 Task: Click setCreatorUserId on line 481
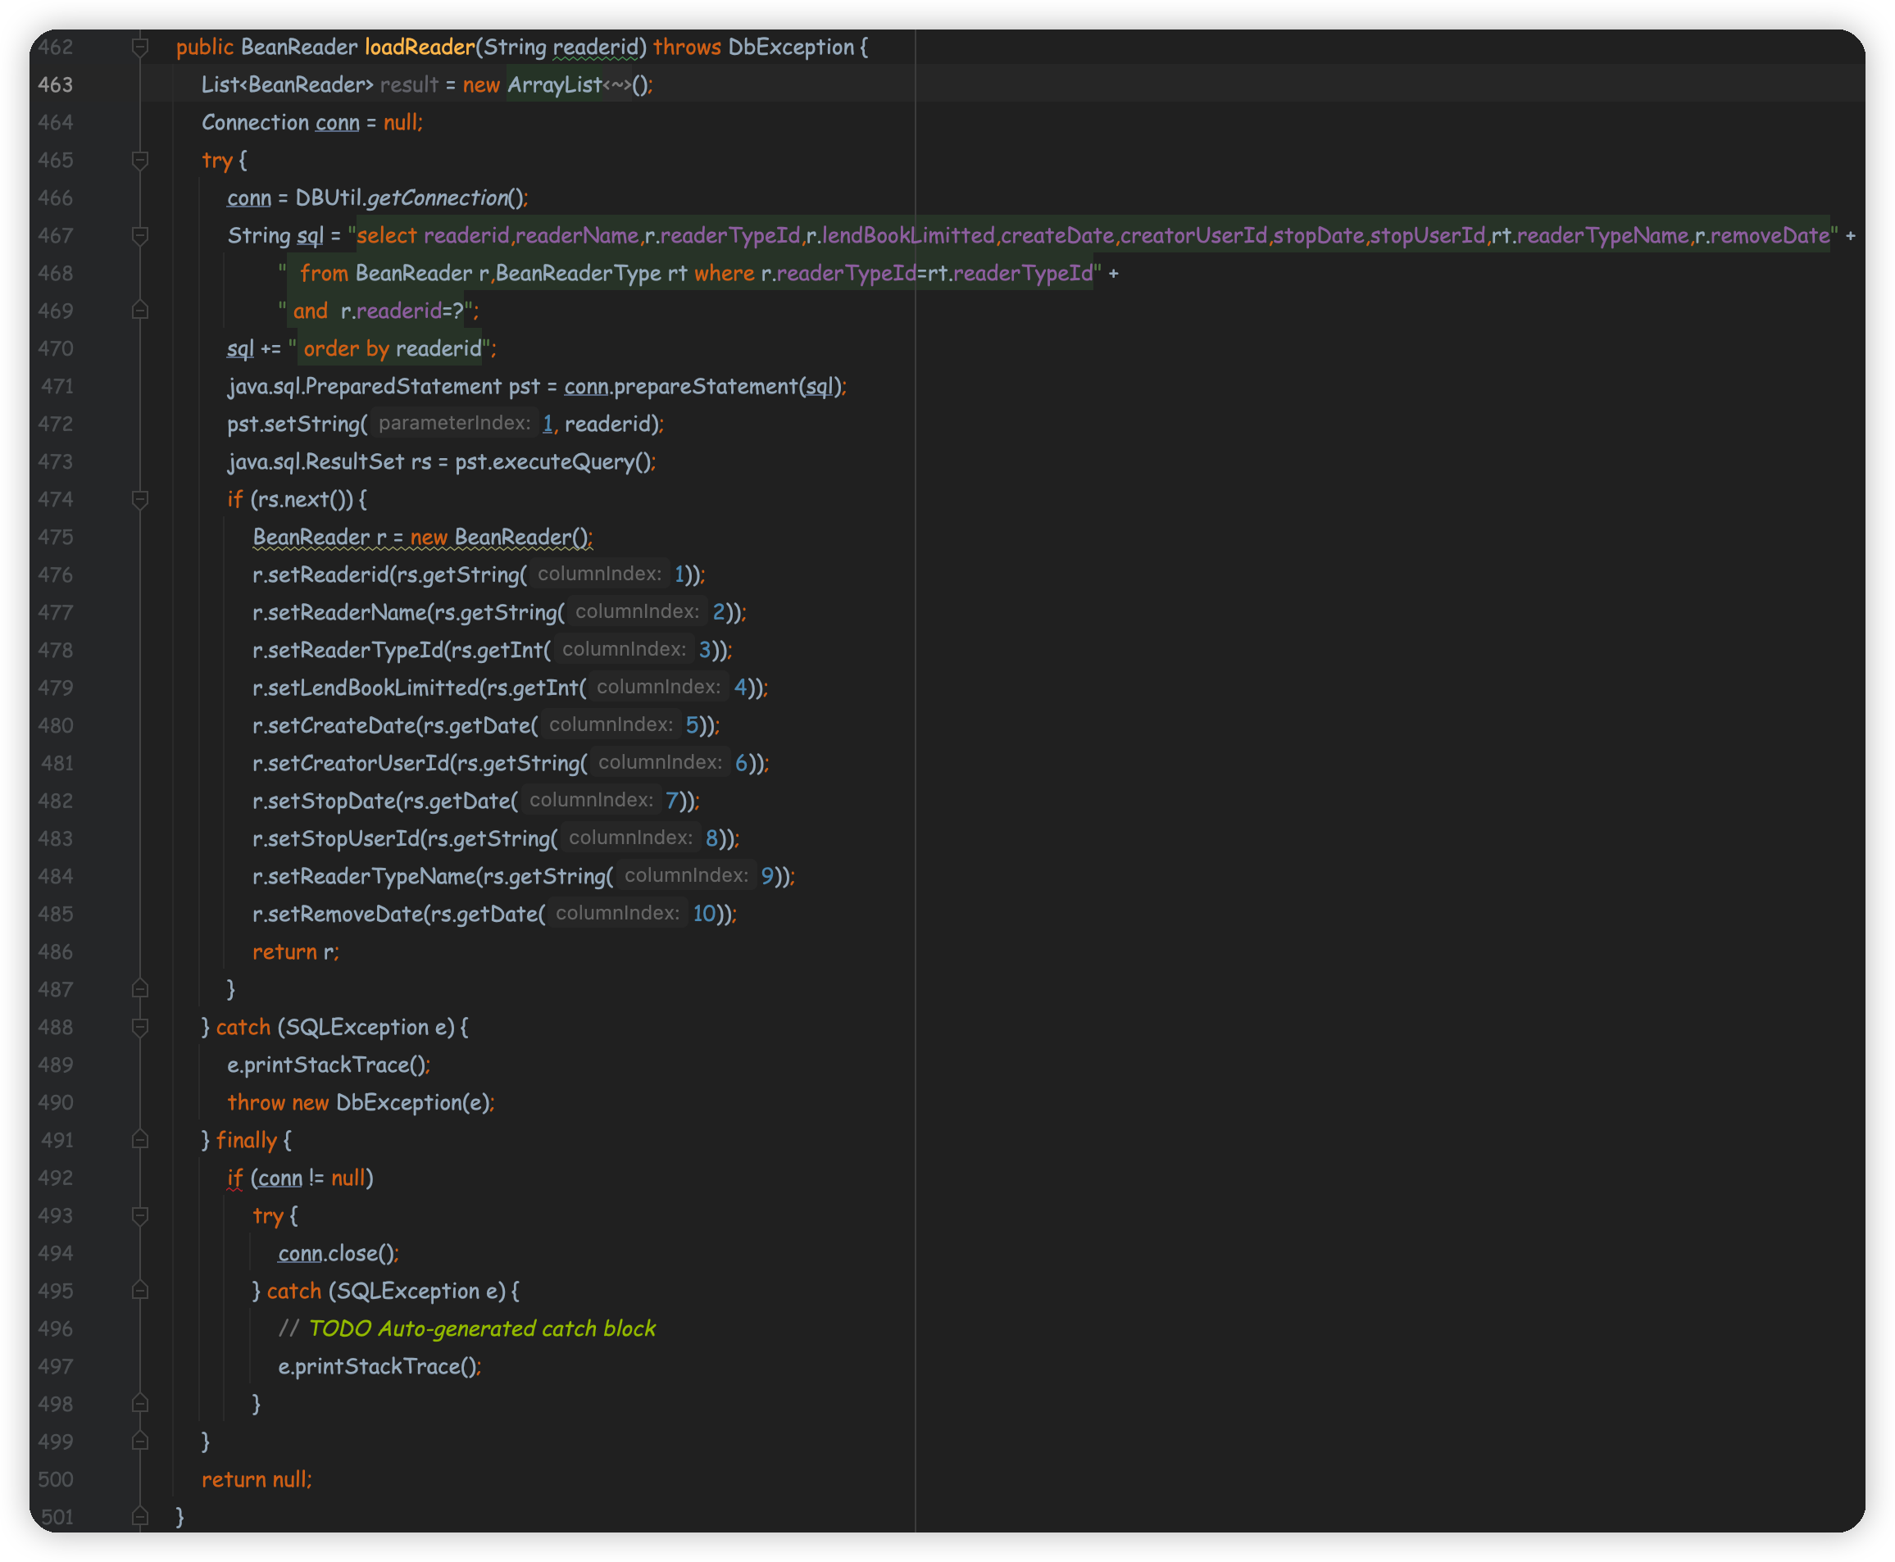[358, 764]
